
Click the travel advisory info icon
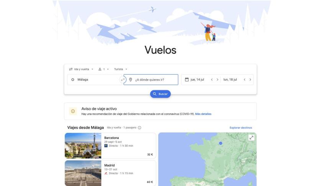tap(73, 111)
